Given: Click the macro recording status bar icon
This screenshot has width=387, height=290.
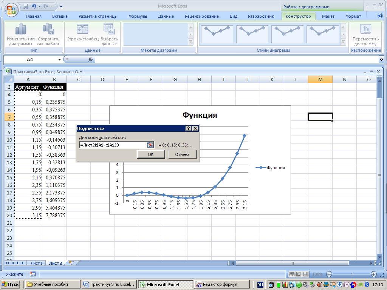Looking at the screenshot, I should 33,274.
